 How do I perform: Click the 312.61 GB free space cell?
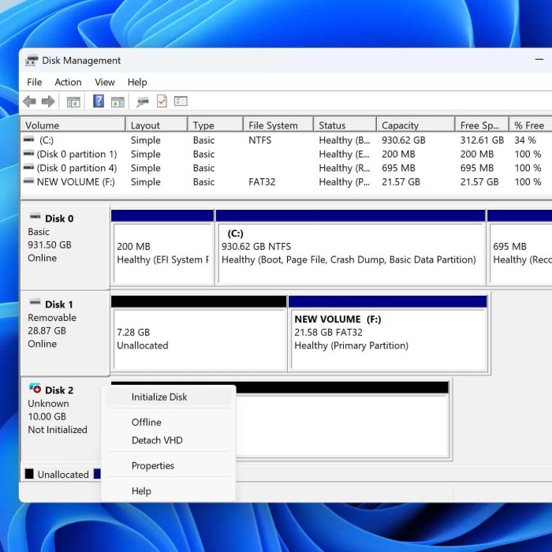click(x=482, y=140)
